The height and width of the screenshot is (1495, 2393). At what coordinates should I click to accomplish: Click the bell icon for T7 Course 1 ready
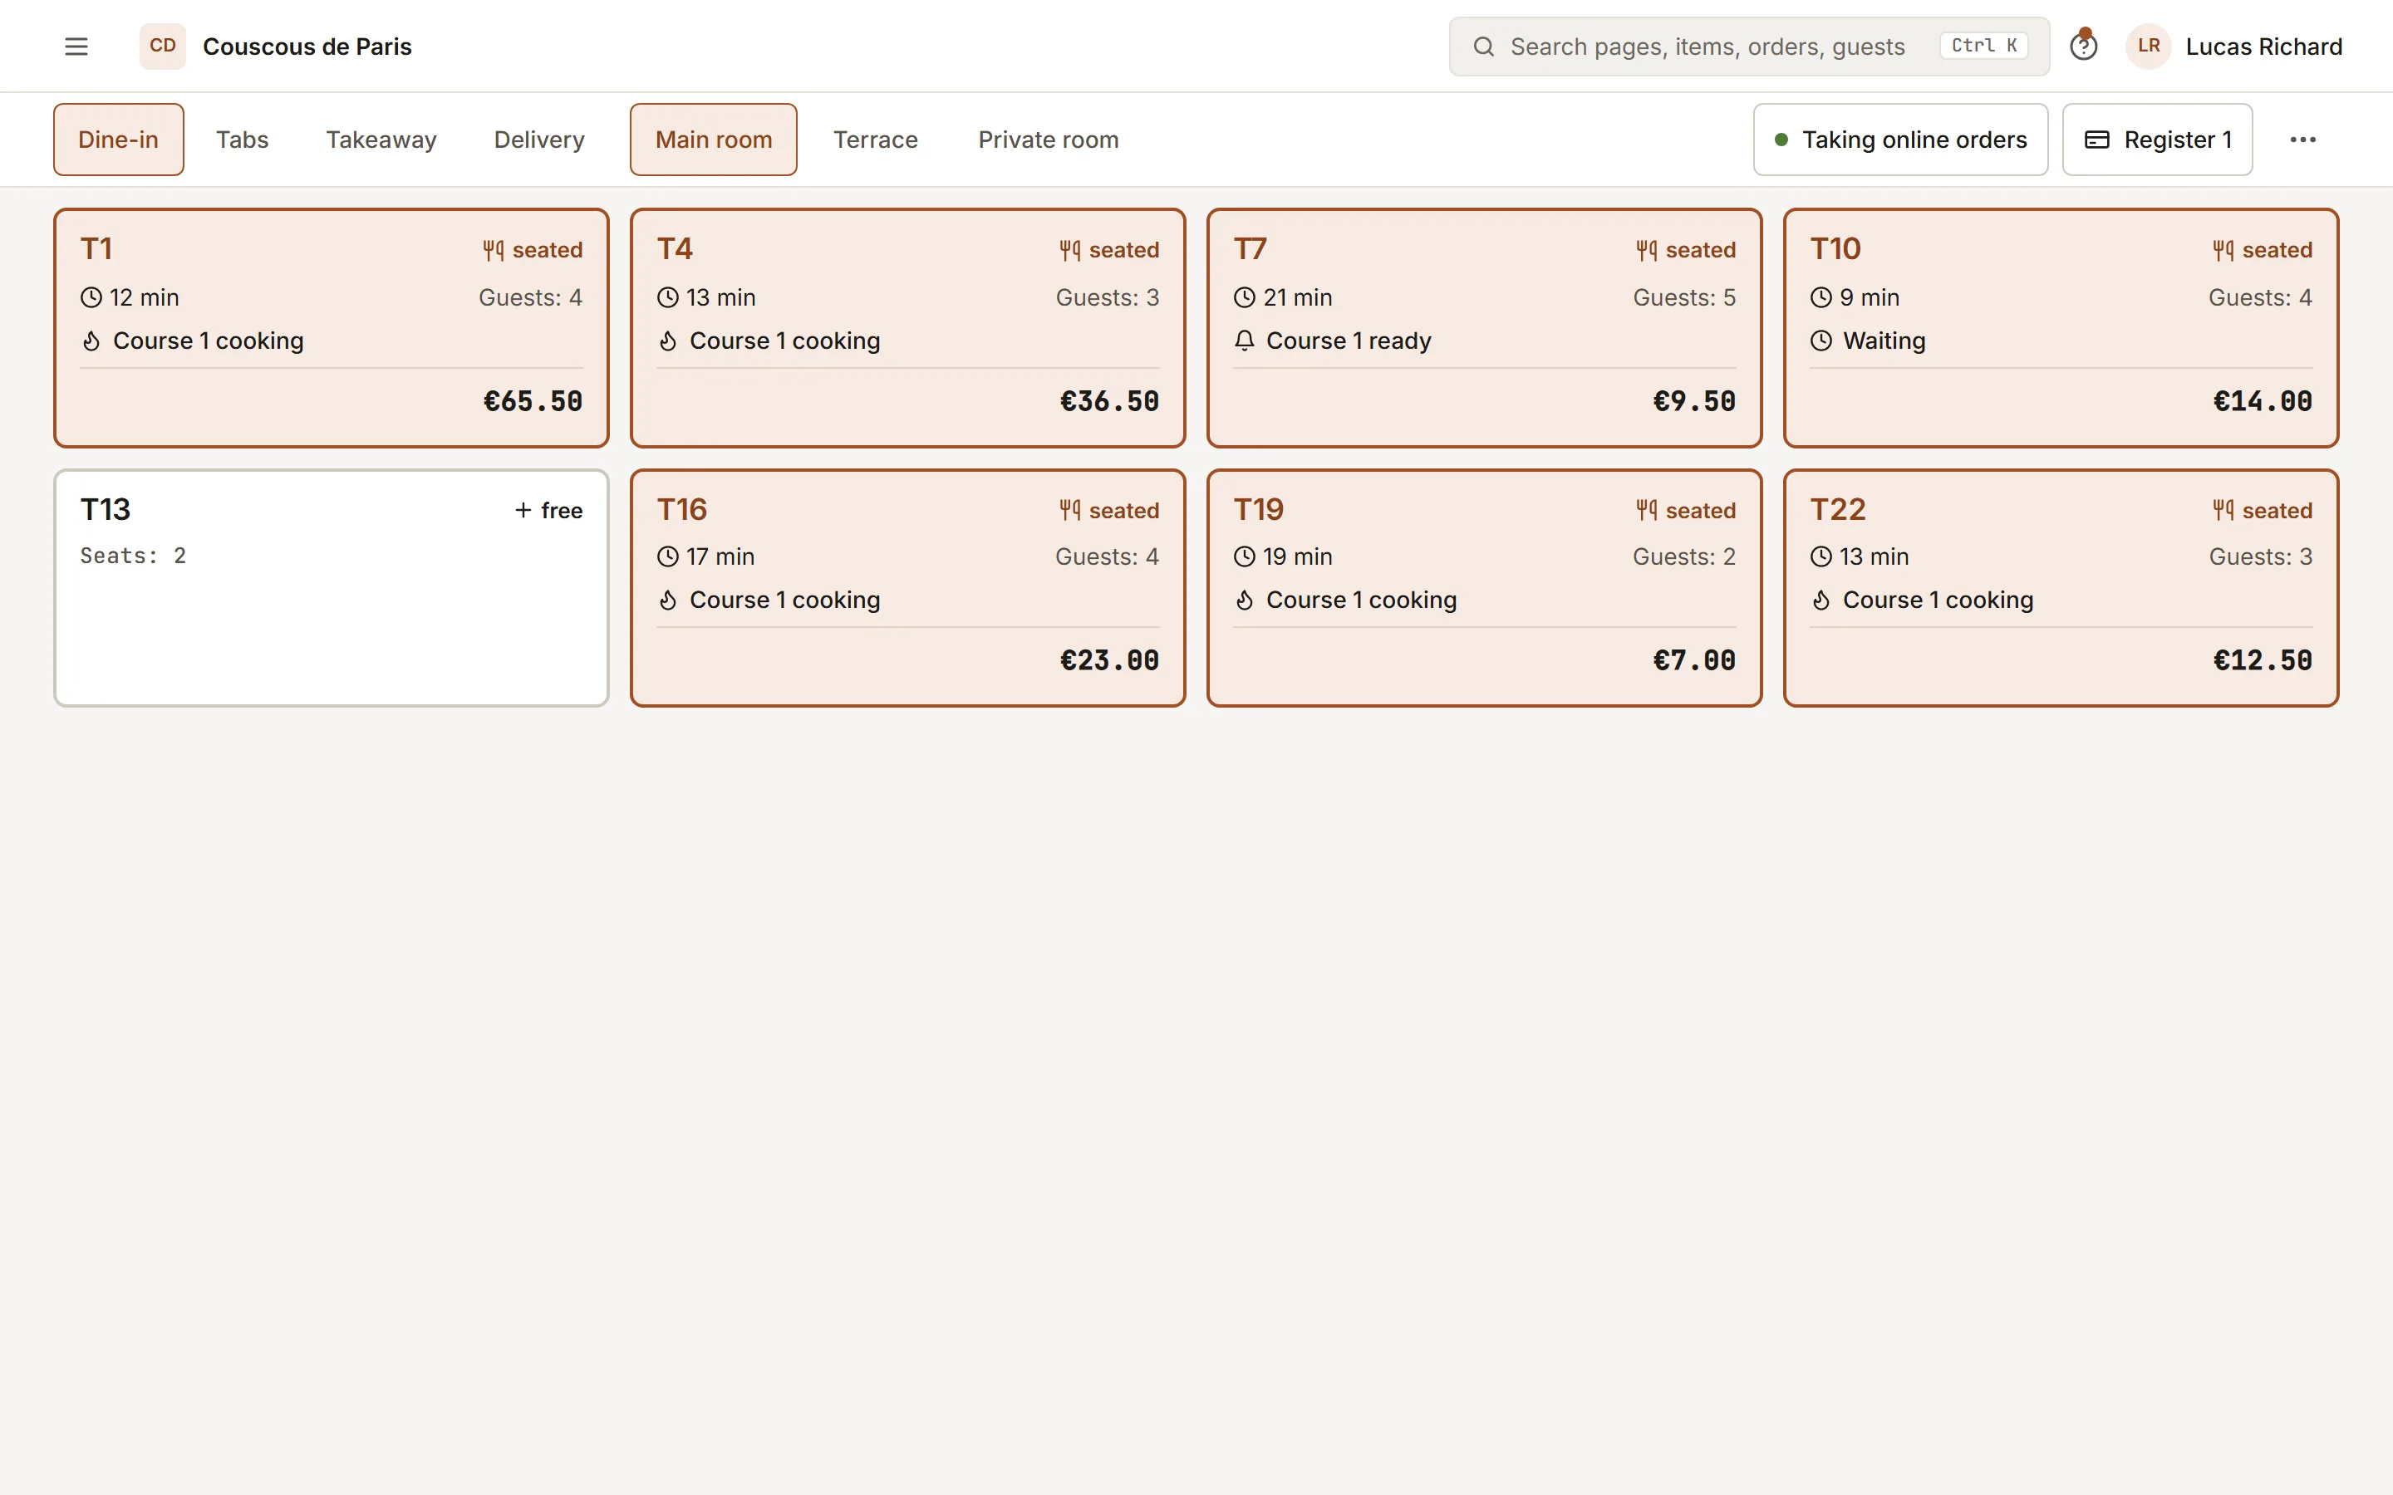pos(1245,341)
